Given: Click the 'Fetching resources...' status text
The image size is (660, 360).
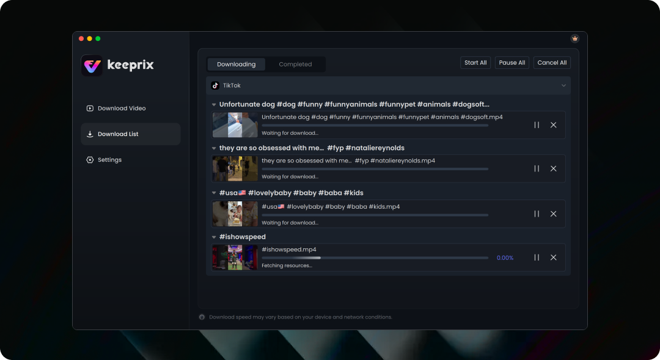Looking at the screenshot, I should coord(287,265).
